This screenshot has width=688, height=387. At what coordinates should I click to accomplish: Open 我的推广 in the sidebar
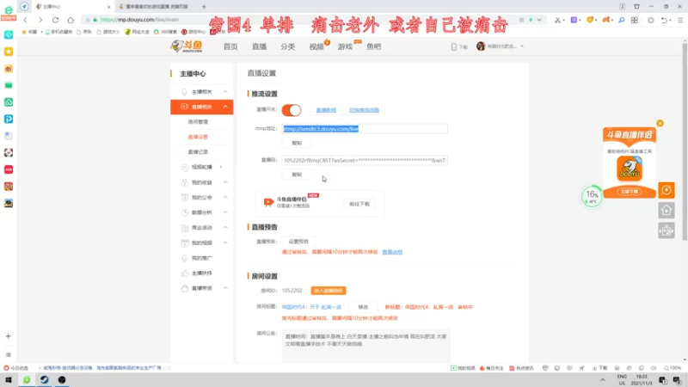[202, 258]
